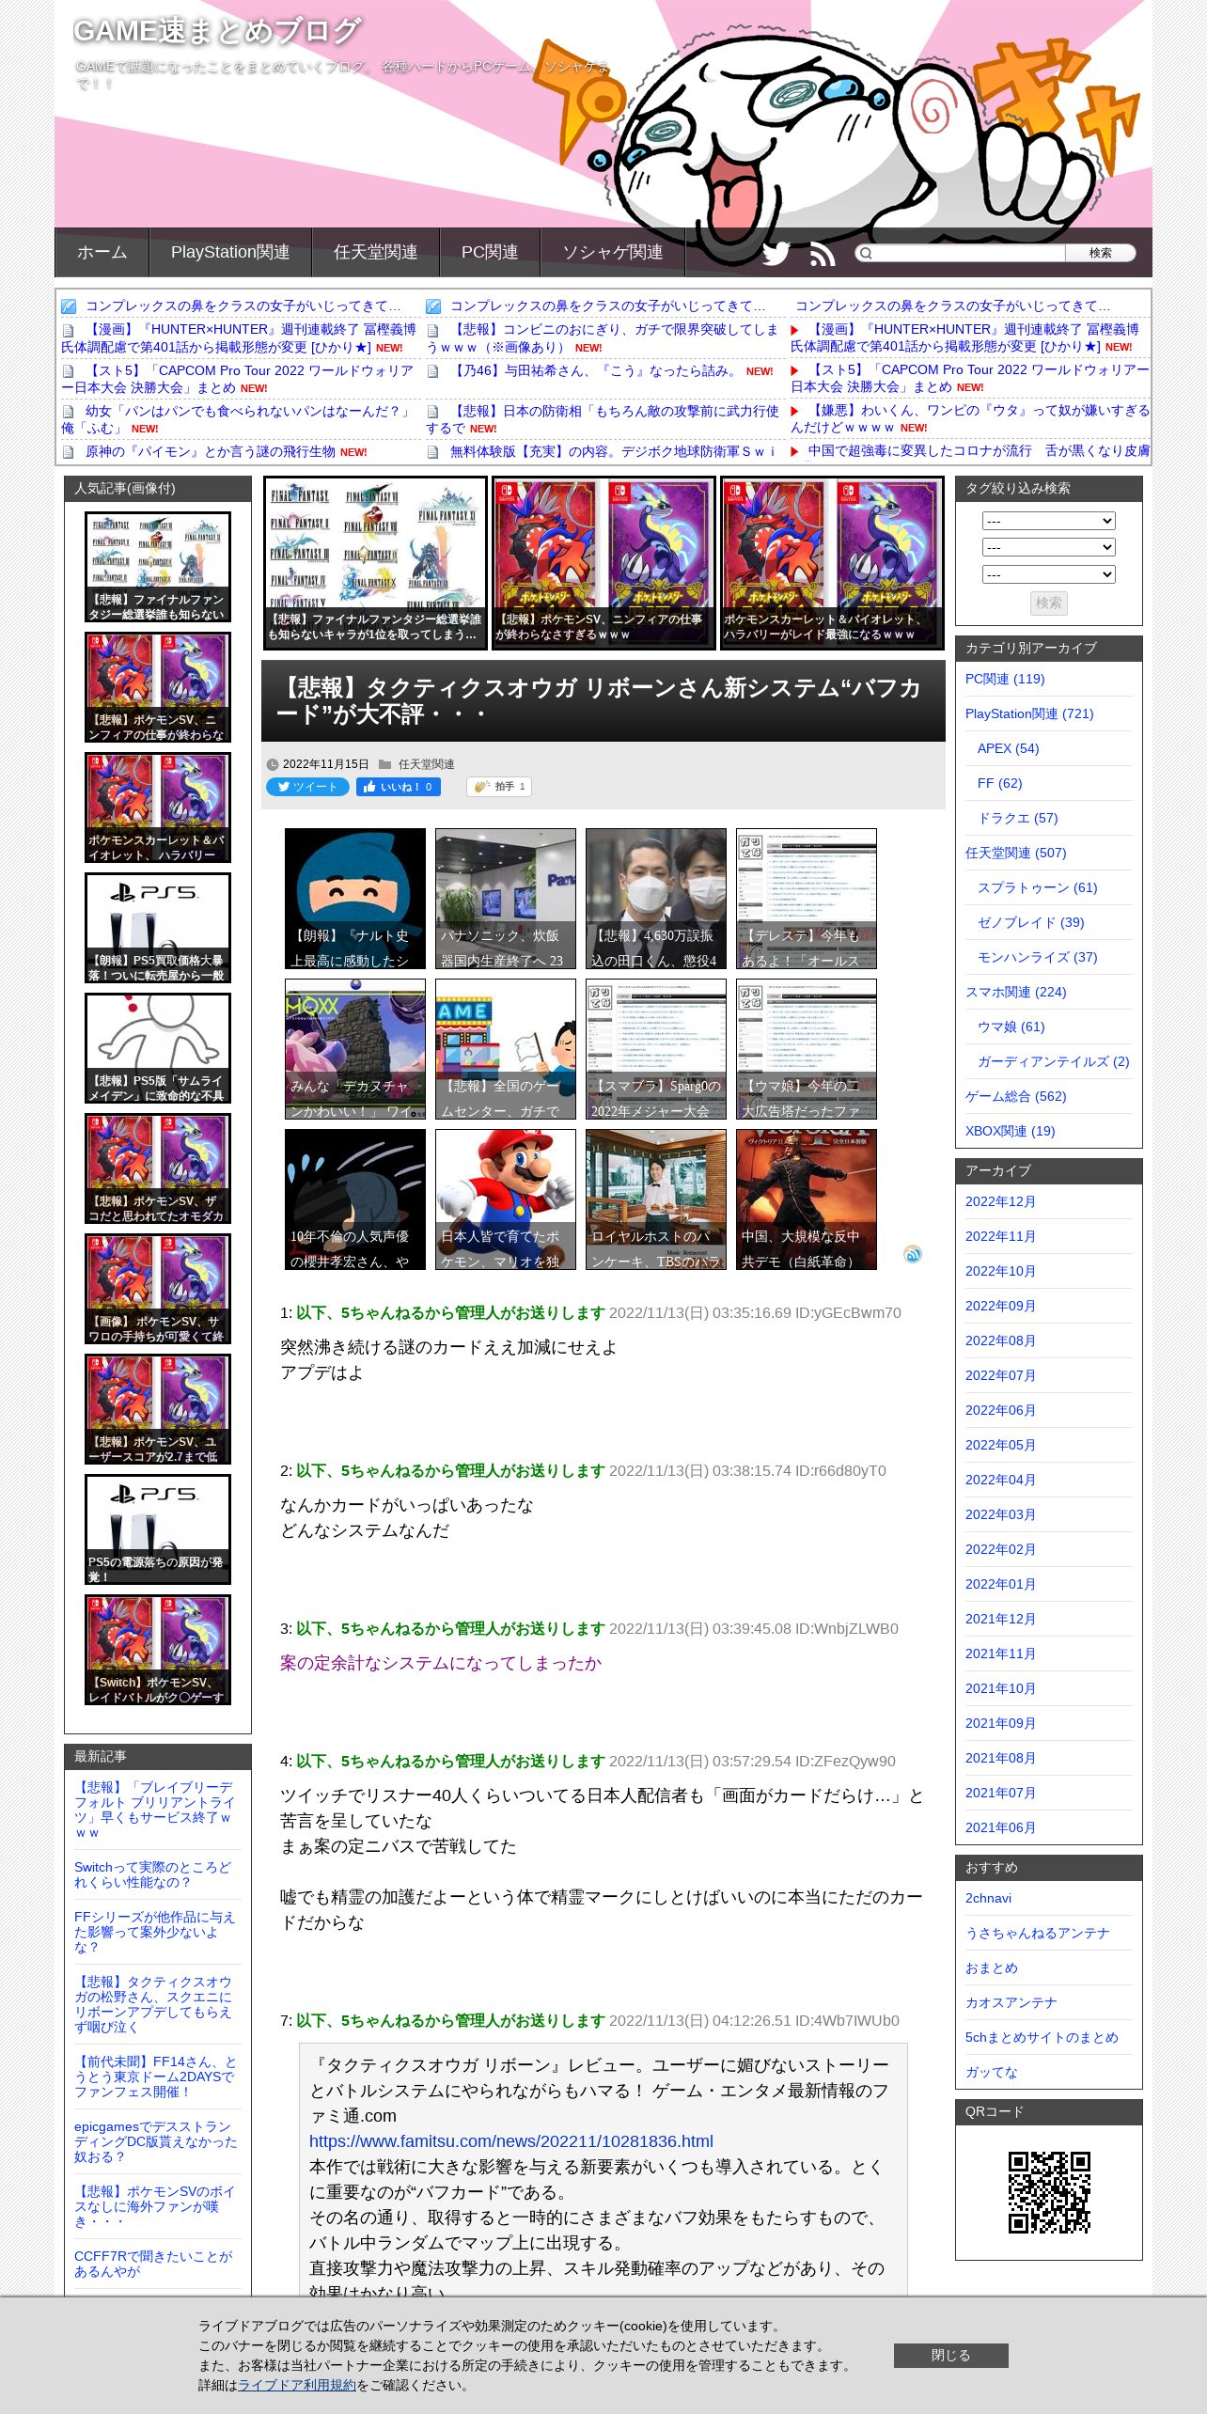Image resolution: width=1207 pixels, height=2414 pixels.
Task: Click the 検索 button in the navbar
Action: tap(1100, 253)
